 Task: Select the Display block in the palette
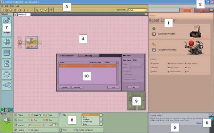tap(7, 53)
